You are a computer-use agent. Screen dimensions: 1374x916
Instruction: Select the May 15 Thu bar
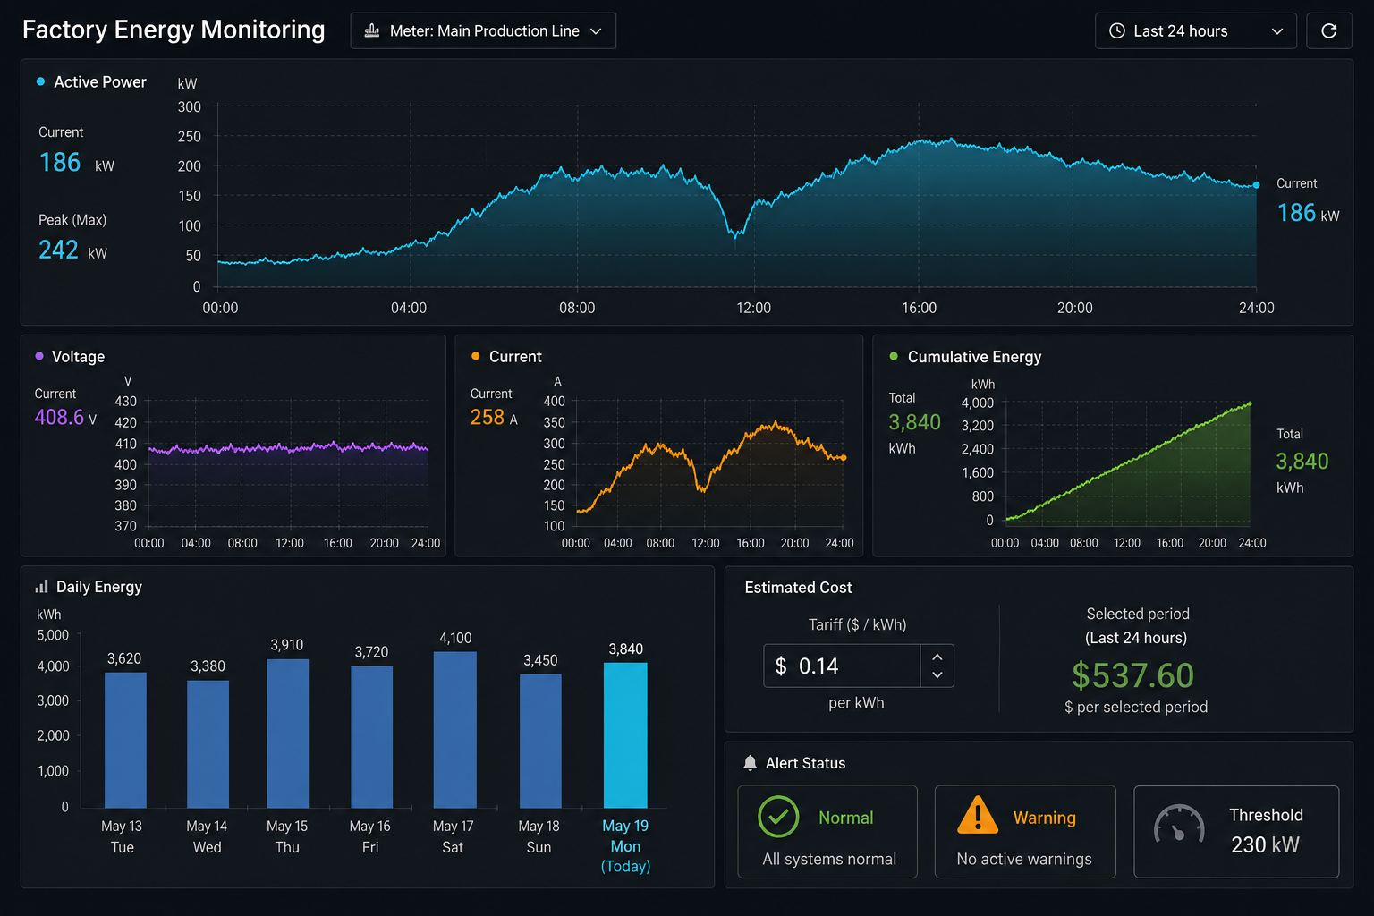pyautogui.click(x=287, y=734)
